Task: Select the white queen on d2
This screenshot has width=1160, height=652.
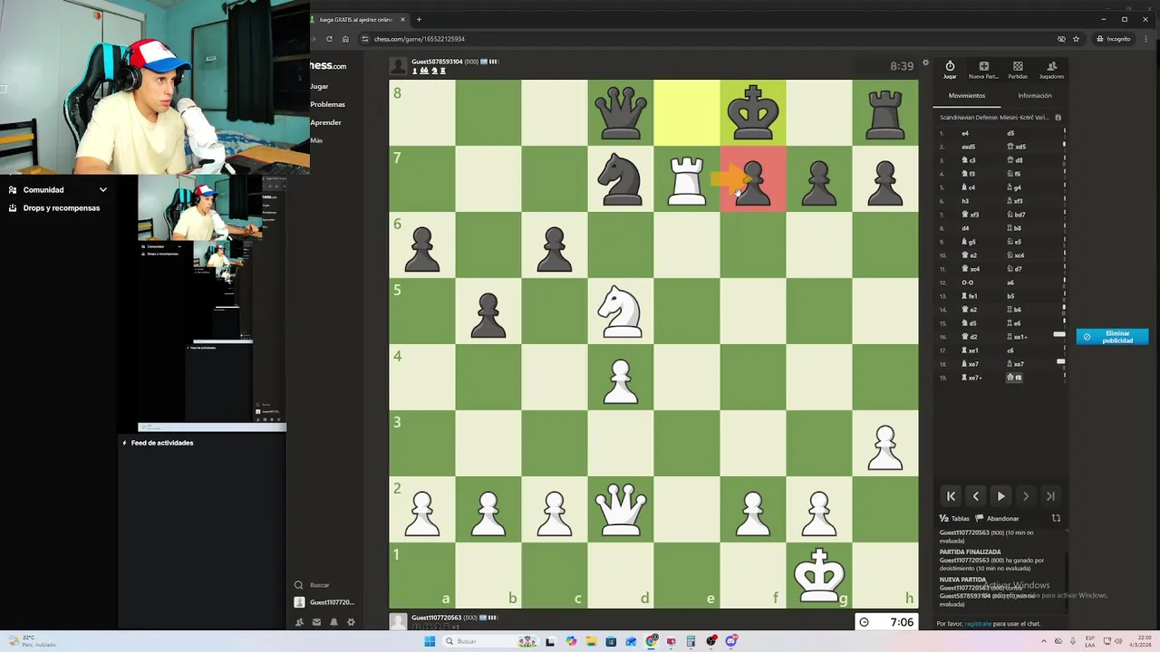Action: pyautogui.click(x=621, y=509)
